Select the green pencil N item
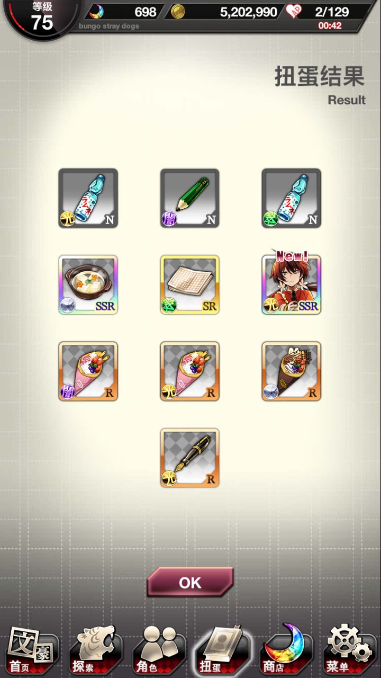The height and width of the screenshot is (678, 381). pos(190,198)
